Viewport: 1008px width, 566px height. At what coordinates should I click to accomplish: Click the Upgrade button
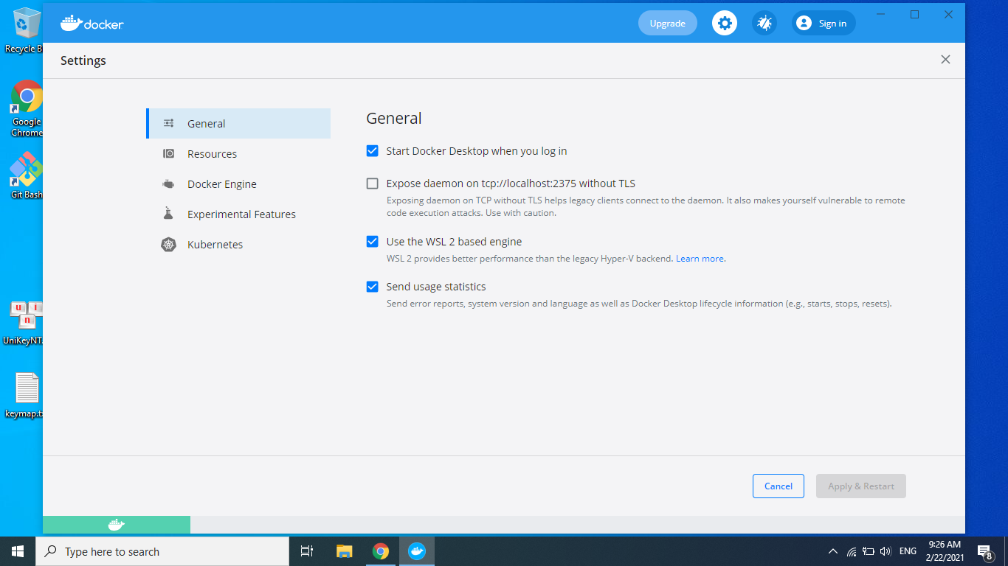668,23
